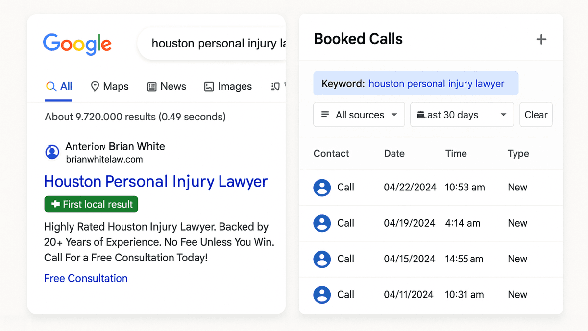This screenshot has height=331, width=588.
Task: Open the Free Consultation sitelink
Action: coord(86,278)
